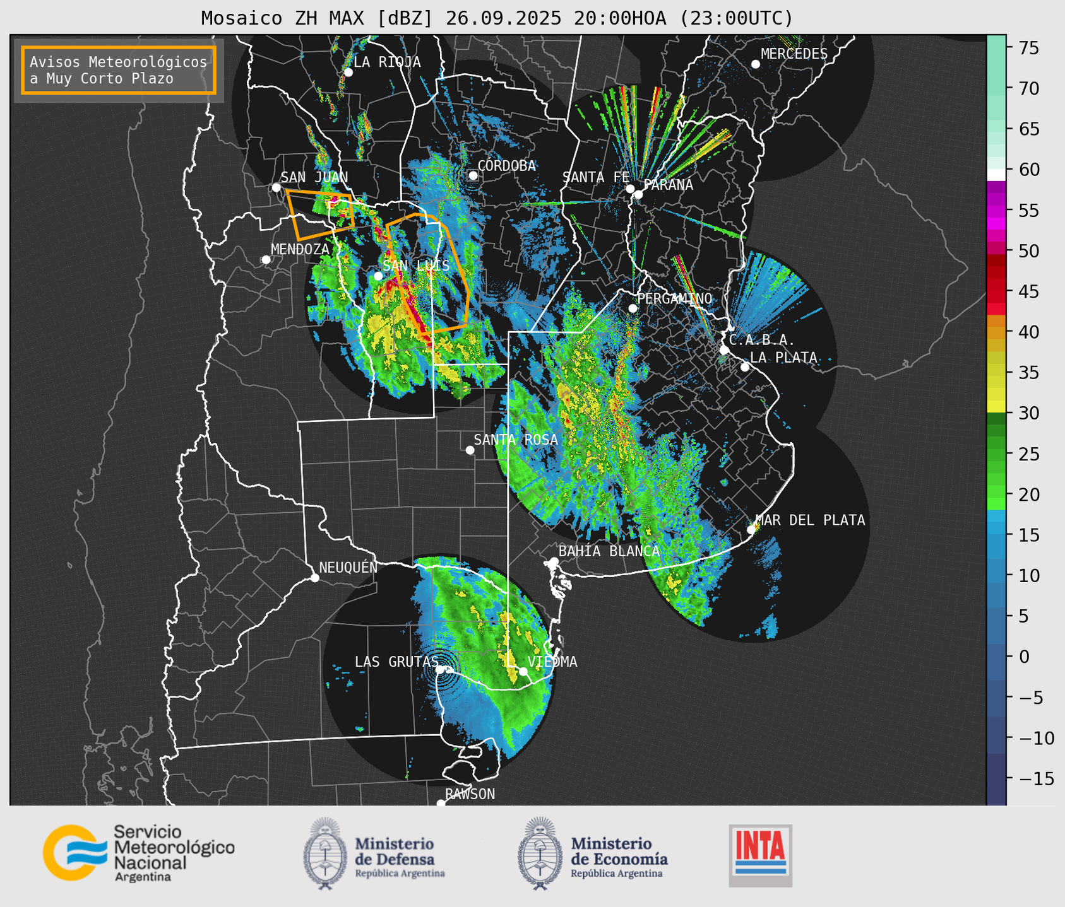1065x907 pixels.
Task: Click the Avisos Meteorológicos a Muy Corto Plazo legend box
Action: point(119,70)
